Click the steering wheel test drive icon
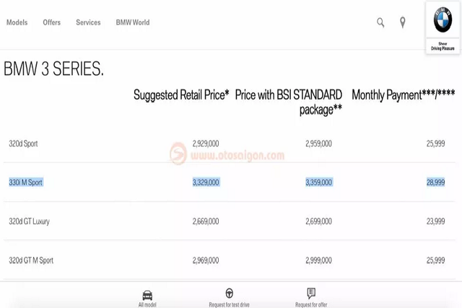This screenshot has height=308, width=462. click(229, 294)
